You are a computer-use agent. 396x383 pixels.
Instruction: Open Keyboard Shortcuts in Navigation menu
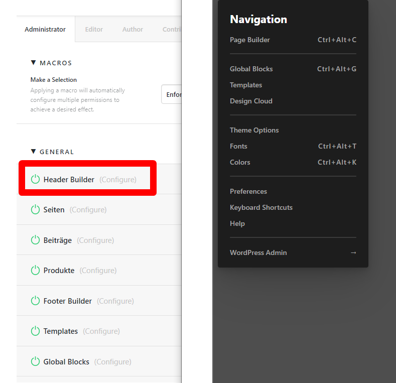261,207
